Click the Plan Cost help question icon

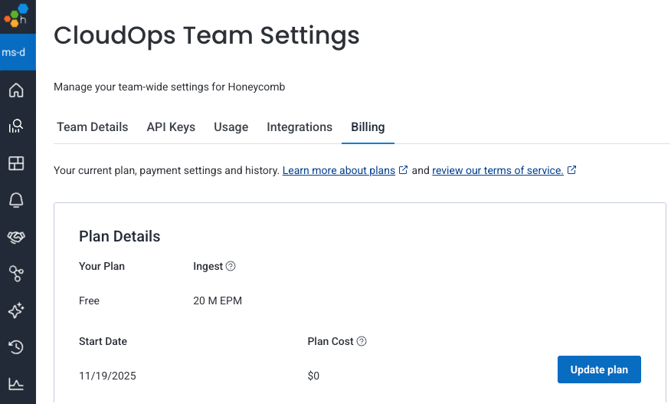[362, 341]
